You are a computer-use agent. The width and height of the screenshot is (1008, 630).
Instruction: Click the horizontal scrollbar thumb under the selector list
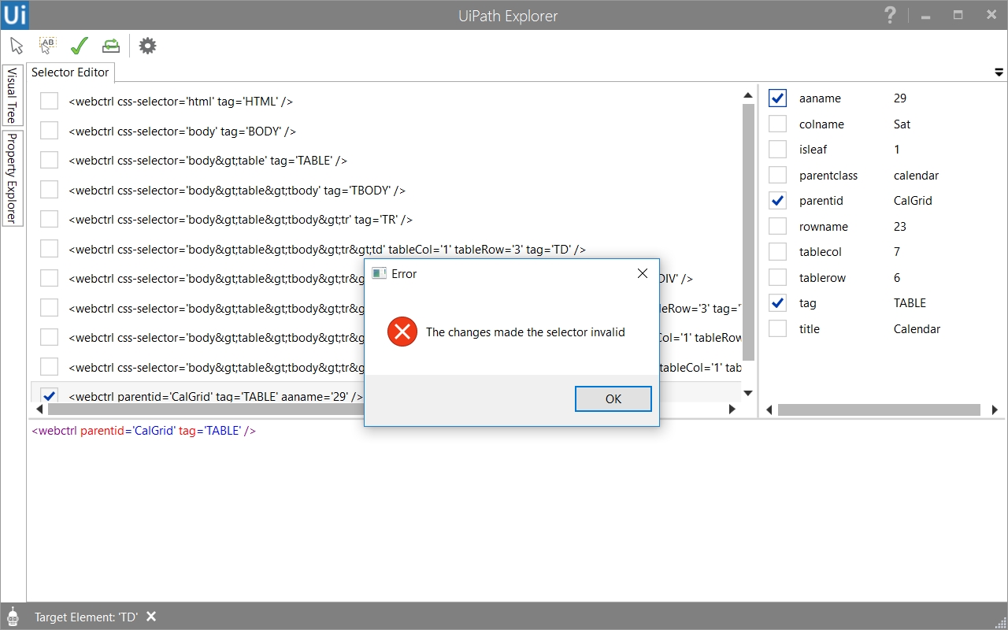point(206,409)
